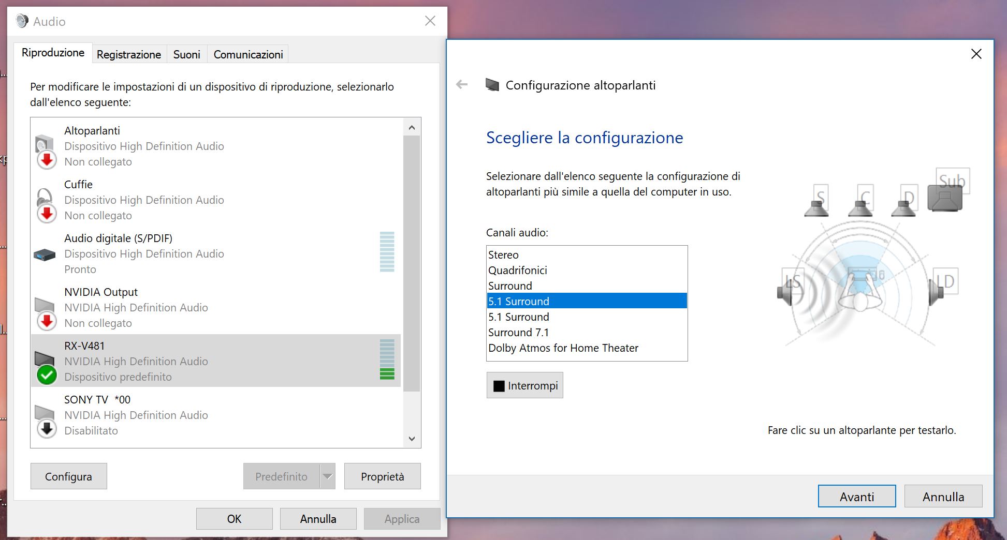Click the Proprietà button

point(383,476)
